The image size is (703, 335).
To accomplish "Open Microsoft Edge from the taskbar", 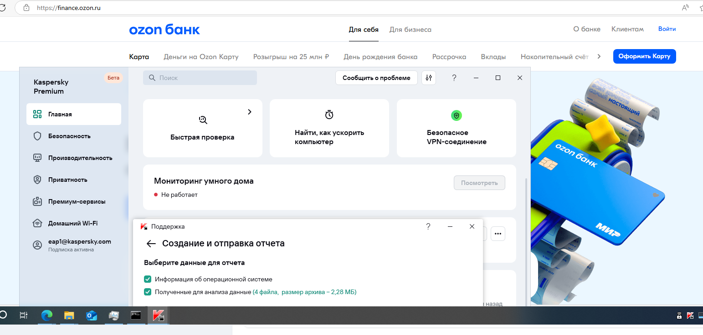I will (47, 315).
